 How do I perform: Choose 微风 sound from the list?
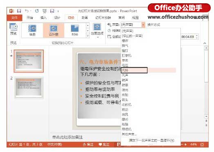coord(151,114)
